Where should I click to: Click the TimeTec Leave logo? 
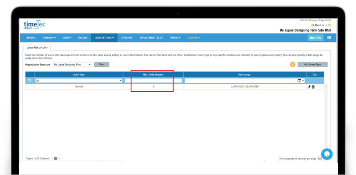pyautogui.click(x=35, y=25)
